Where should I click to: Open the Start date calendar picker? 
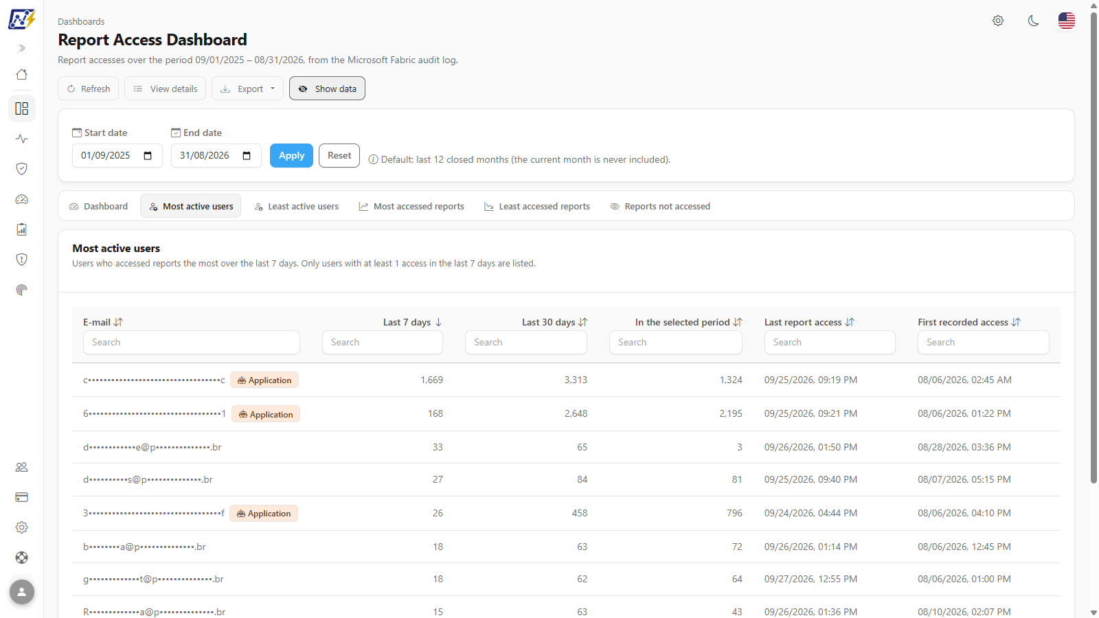pyautogui.click(x=148, y=156)
